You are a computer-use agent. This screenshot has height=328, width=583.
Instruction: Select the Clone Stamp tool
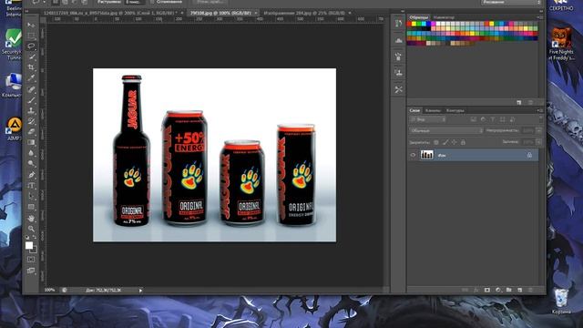(32, 110)
